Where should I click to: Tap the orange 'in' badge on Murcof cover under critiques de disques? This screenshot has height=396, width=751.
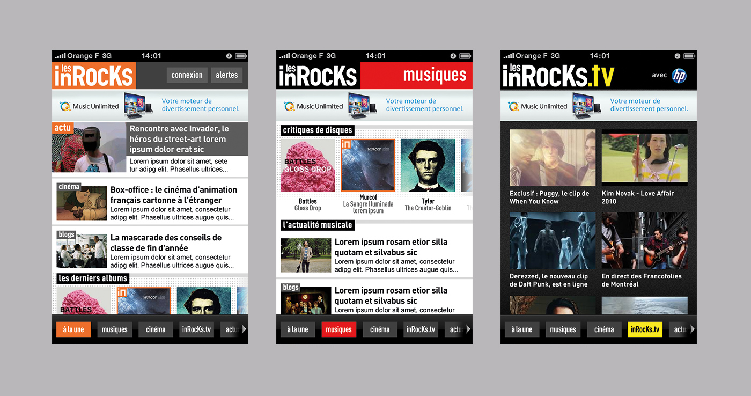[x=347, y=144]
